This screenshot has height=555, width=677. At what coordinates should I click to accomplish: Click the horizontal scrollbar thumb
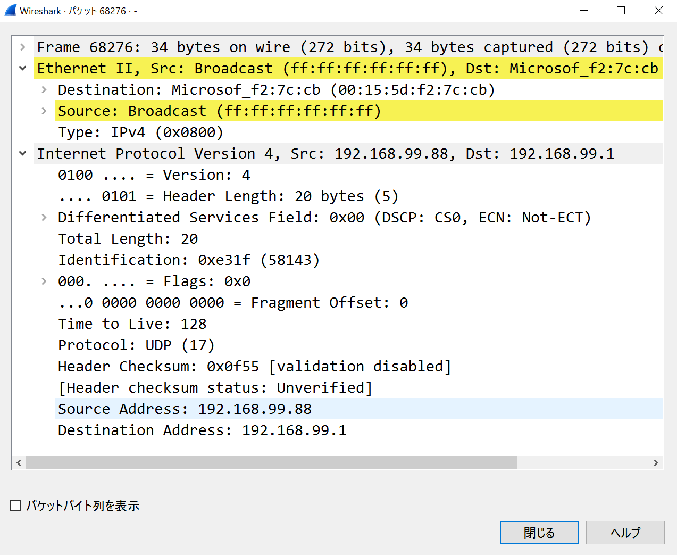click(x=271, y=463)
